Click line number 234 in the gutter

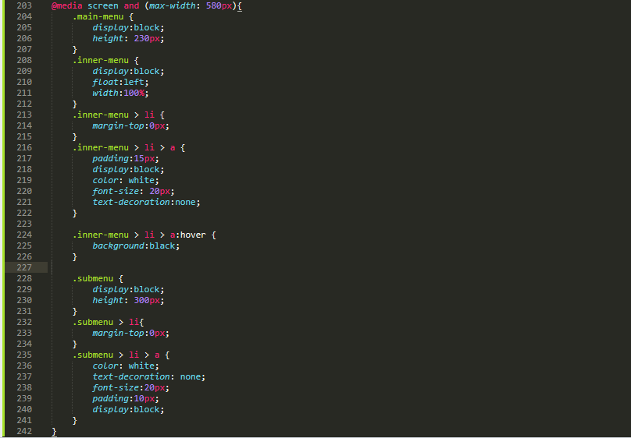pyautogui.click(x=24, y=344)
